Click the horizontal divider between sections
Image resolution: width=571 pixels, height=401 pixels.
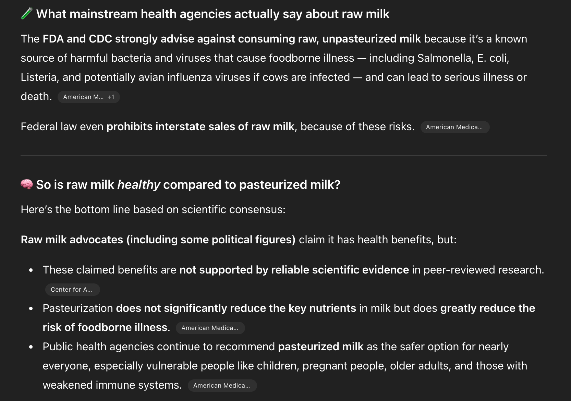[283, 155]
